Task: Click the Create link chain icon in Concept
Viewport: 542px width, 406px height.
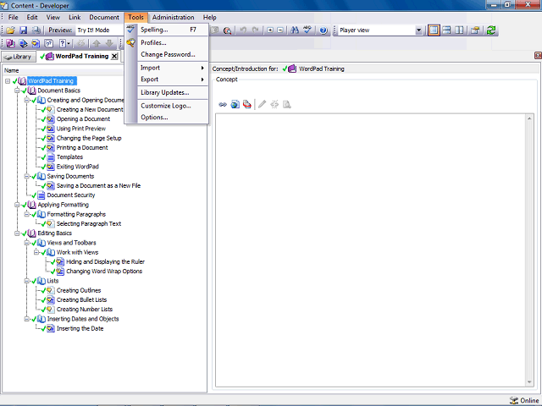Action: 223,104
